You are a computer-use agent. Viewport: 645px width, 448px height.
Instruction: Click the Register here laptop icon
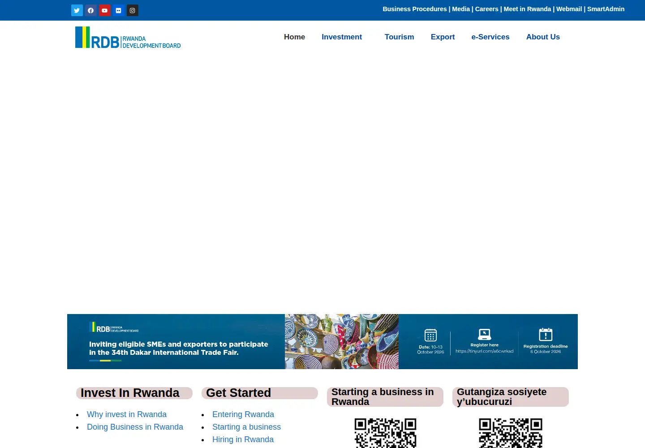click(x=485, y=334)
